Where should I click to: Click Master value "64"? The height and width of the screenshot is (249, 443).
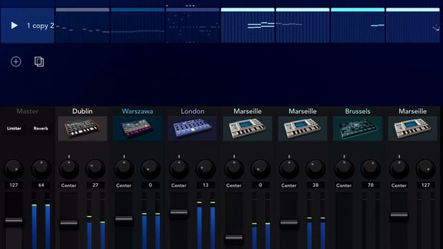coord(42,185)
